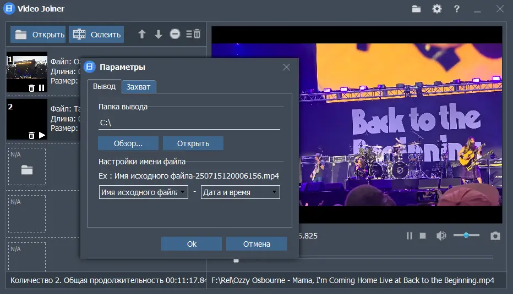Open help question mark icon
This screenshot has width=513, height=294.
tap(457, 9)
